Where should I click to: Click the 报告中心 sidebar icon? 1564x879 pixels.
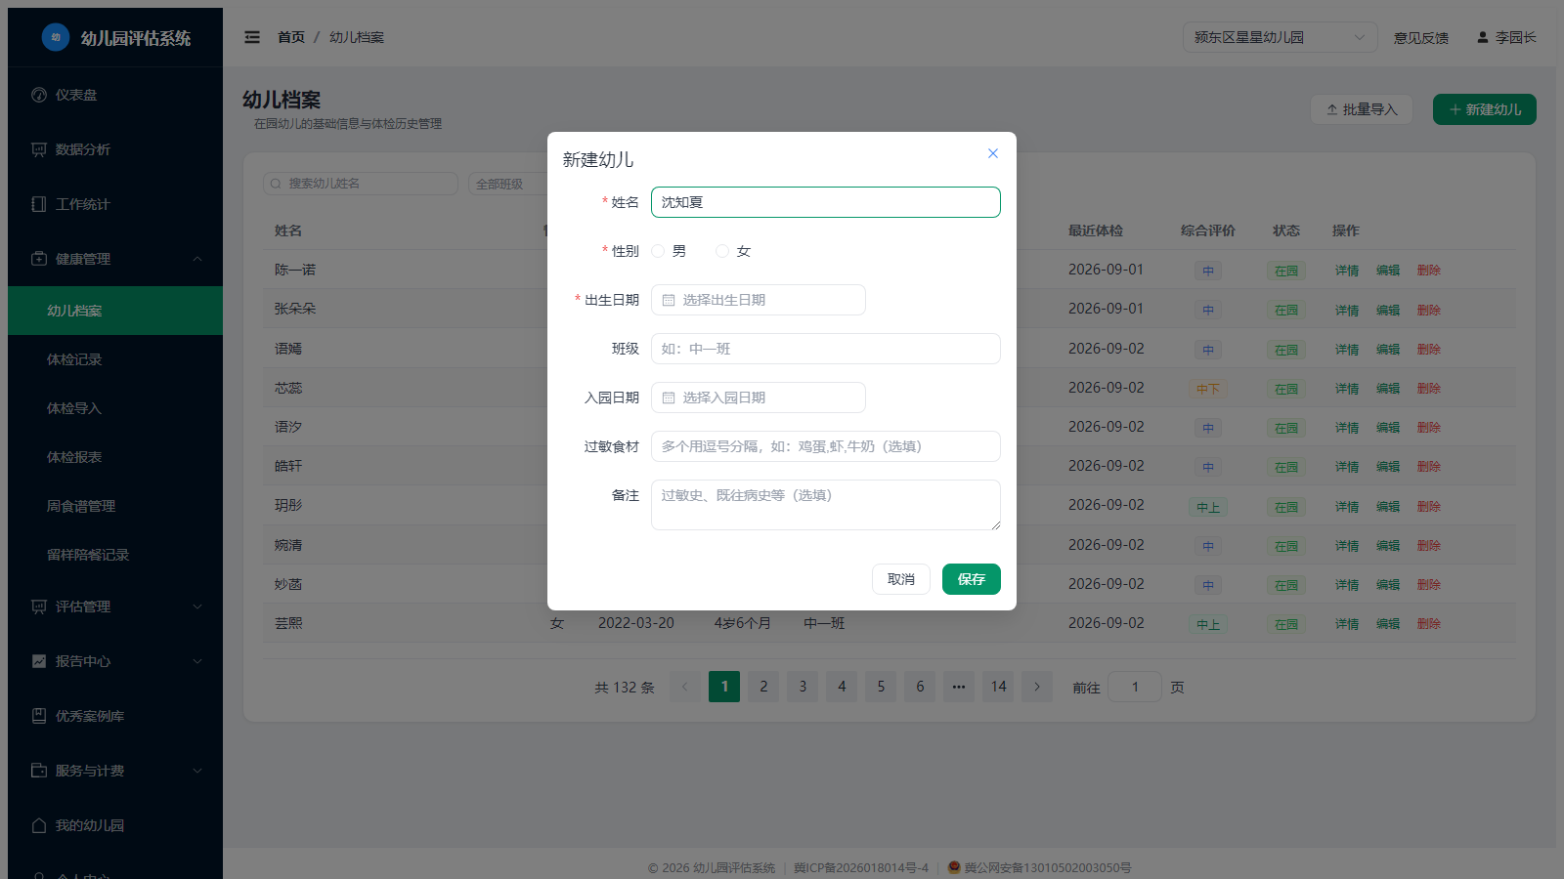[x=39, y=661]
